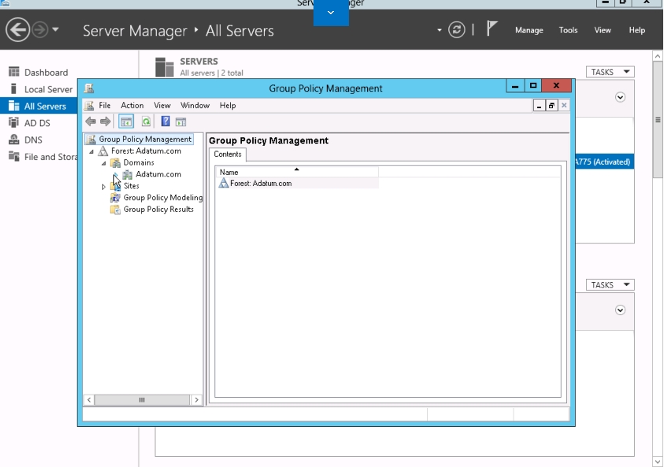Open the Servers TASKS dropdown
Viewport: 664px width, 467px height.
(x=610, y=72)
